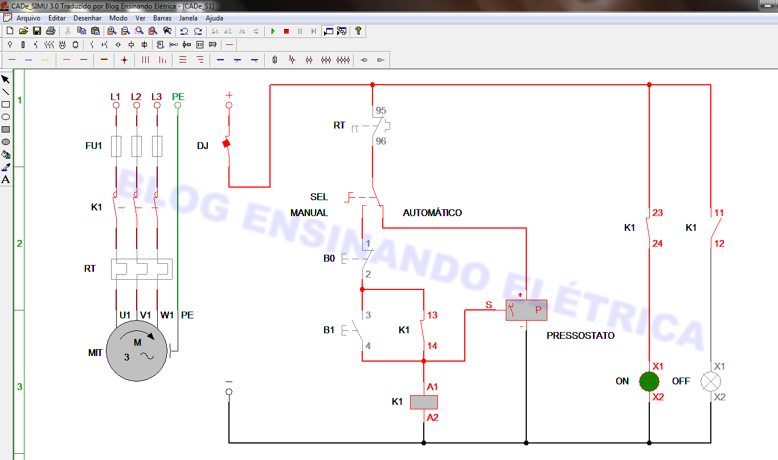This screenshot has height=460, width=778.
Task: Save the circuit with floppy icon
Action: [x=36, y=31]
